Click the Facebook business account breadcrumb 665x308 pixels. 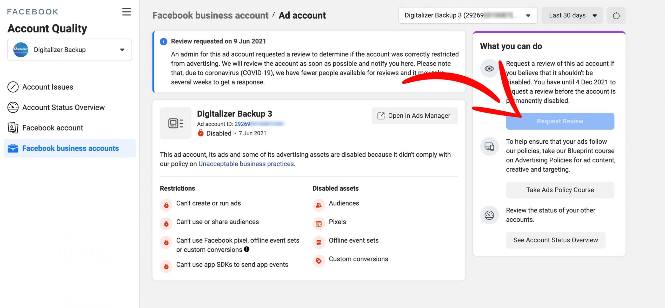(x=210, y=16)
